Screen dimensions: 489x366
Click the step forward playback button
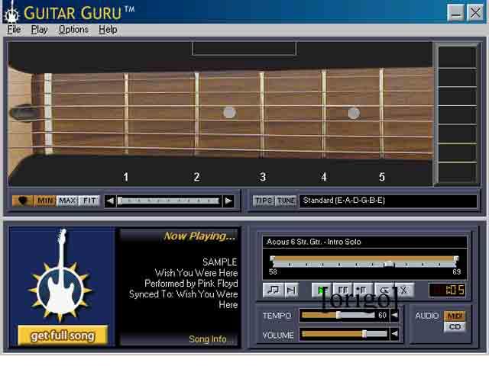click(291, 291)
